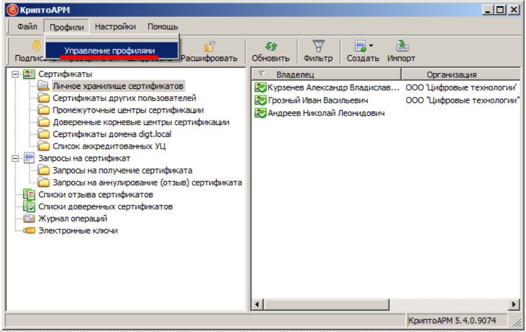
Task: Select Списки отзыва сертификатов item
Action: pos(95,194)
